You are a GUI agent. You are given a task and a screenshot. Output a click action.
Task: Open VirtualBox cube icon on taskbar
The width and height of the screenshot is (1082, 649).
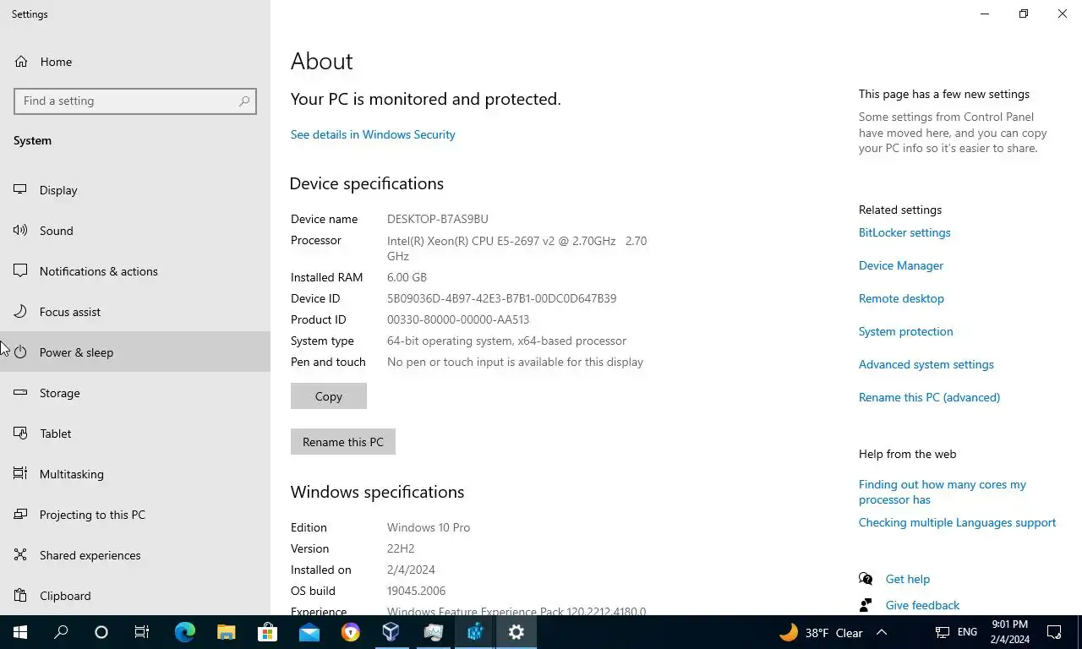[391, 632]
